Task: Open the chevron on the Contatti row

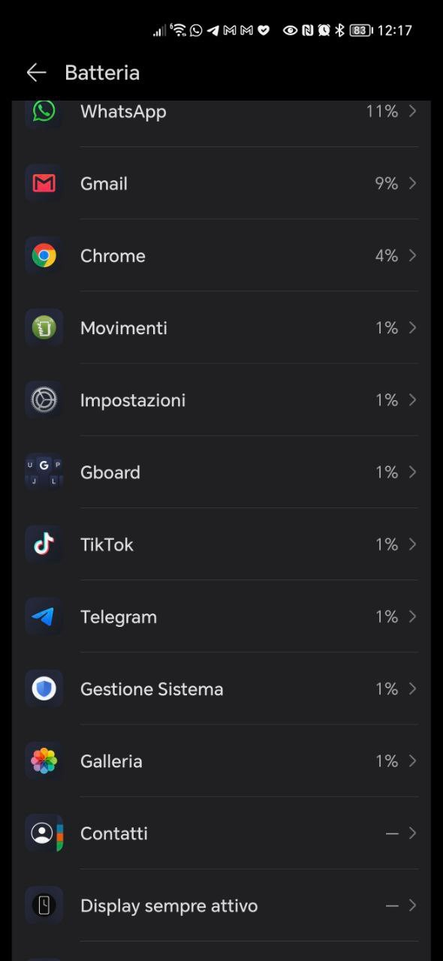Action: pyautogui.click(x=412, y=833)
